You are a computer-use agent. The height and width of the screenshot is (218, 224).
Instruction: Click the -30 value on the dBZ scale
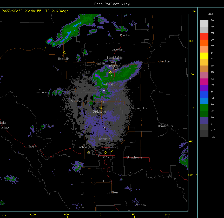[x=213, y=137]
